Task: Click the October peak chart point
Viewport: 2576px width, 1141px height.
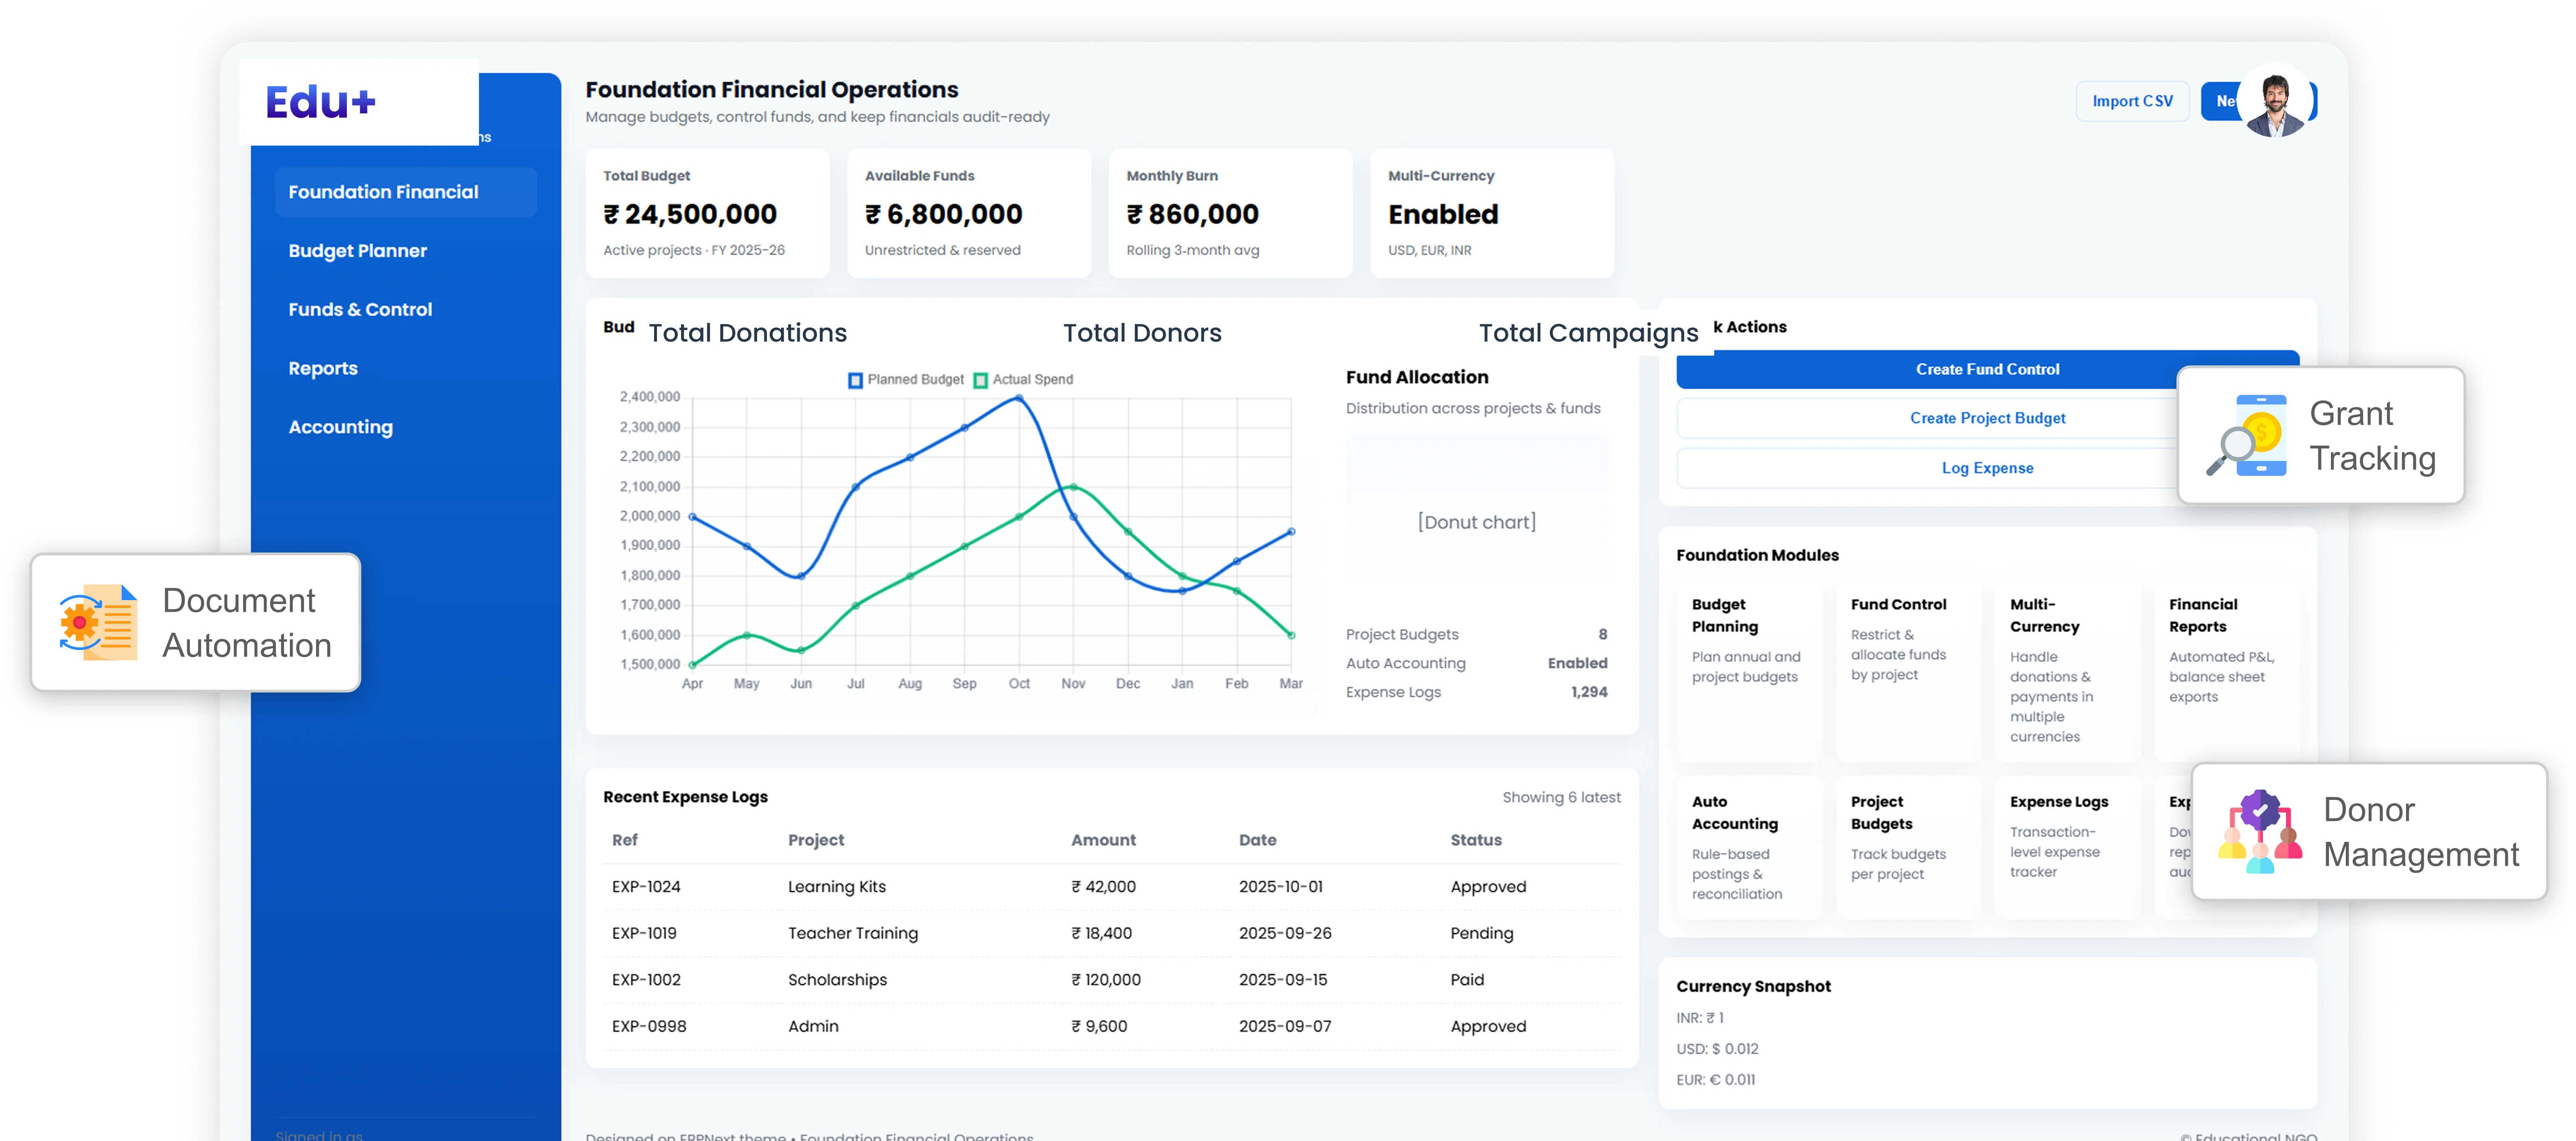Action: coord(1019,398)
